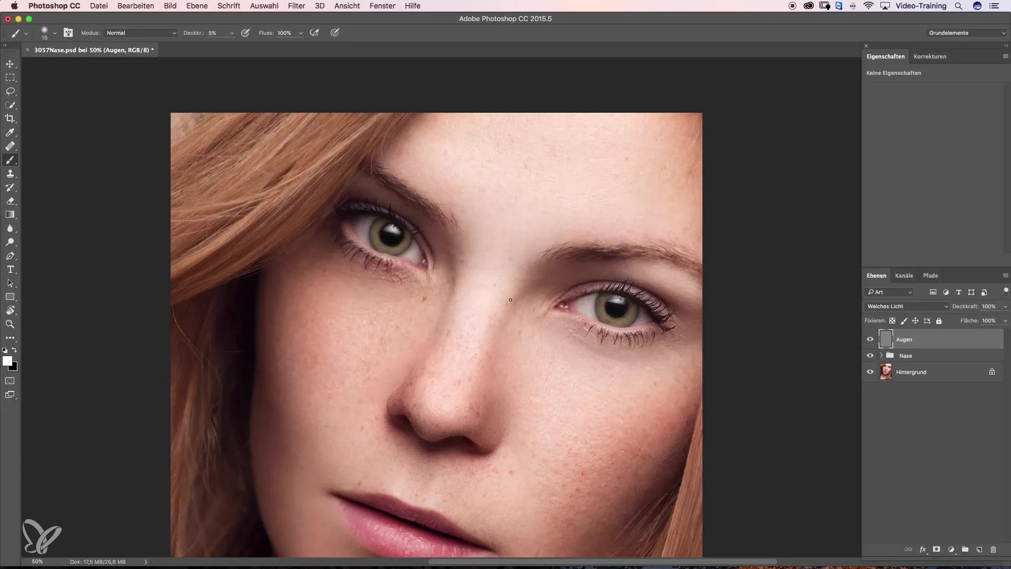
Task: Select the Zoom tool in toolbar
Action: tap(10, 325)
